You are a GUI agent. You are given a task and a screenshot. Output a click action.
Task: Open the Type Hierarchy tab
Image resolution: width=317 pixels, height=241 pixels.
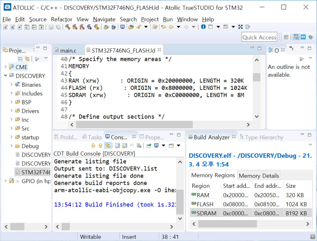(261, 137)
